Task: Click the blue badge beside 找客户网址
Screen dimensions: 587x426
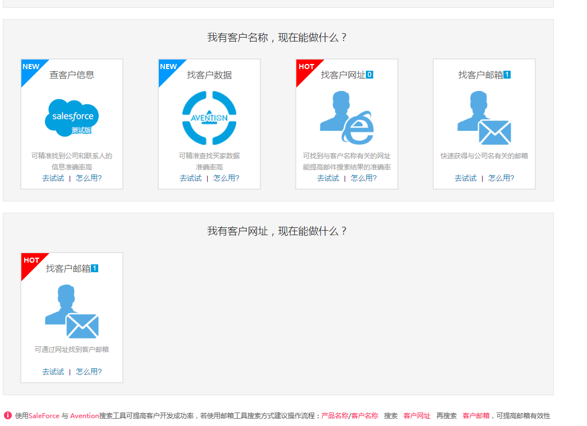Action: [369, 75]
